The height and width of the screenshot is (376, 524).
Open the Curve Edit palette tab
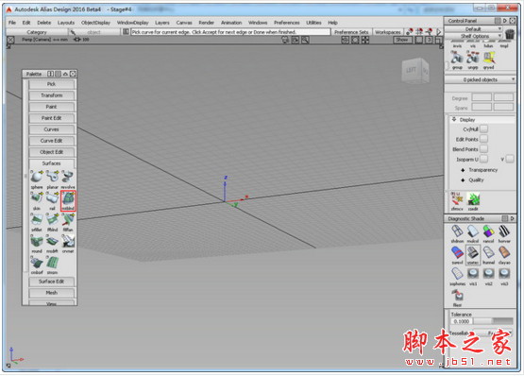tap(52, 141)
